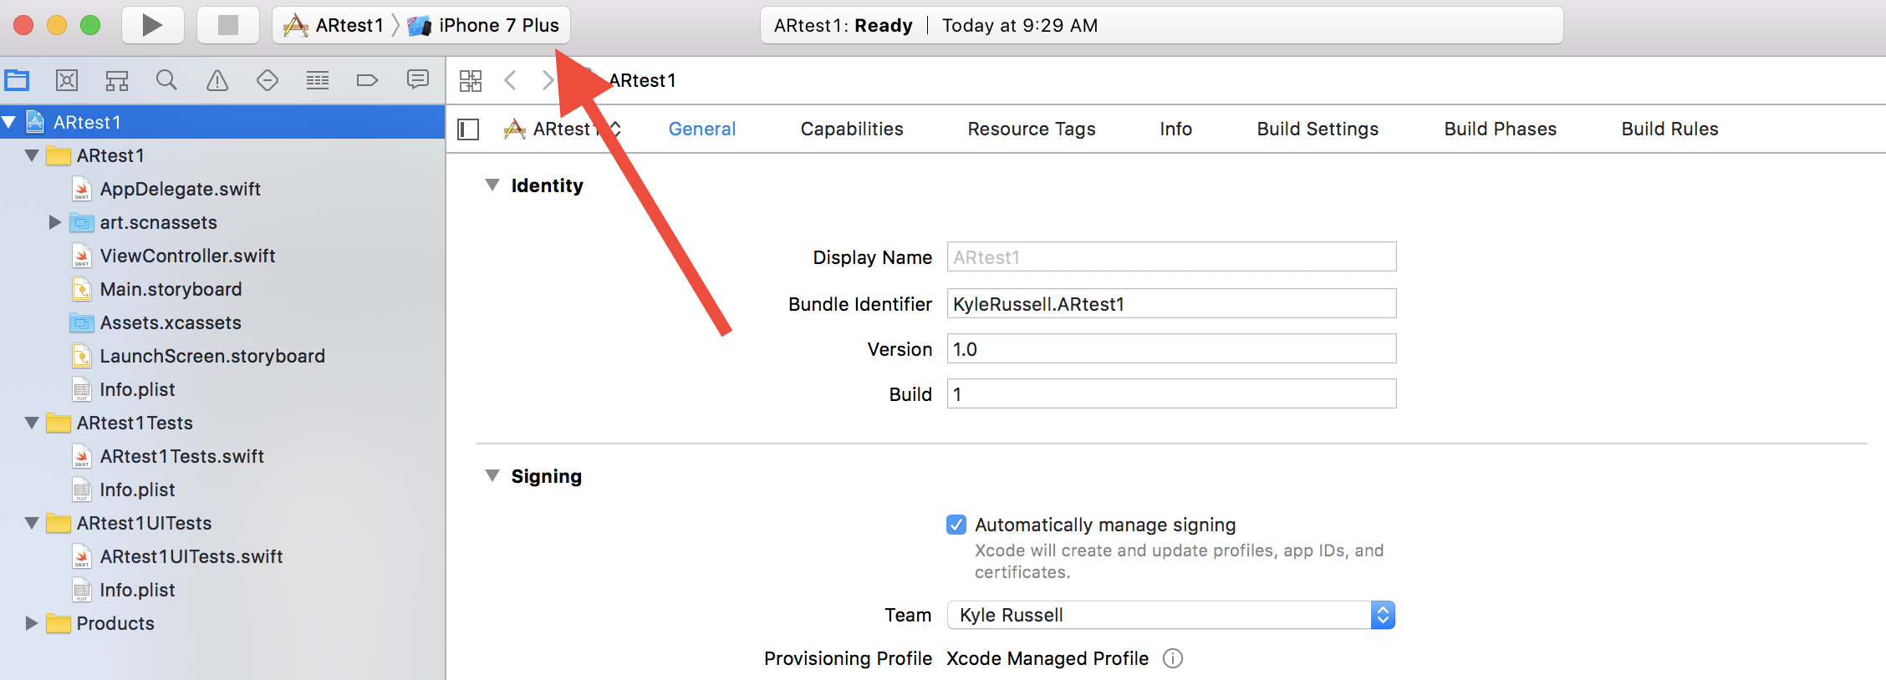
Task: Click the ViewController.swift file icon
Action: 82,256
